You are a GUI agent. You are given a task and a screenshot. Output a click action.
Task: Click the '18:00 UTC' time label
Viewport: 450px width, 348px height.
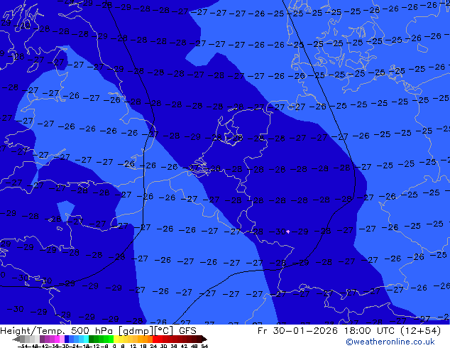(371, 331)
